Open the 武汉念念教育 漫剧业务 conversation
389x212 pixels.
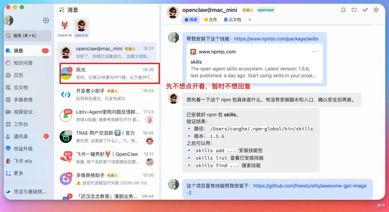pyautogui.click(x=107, y=196)
